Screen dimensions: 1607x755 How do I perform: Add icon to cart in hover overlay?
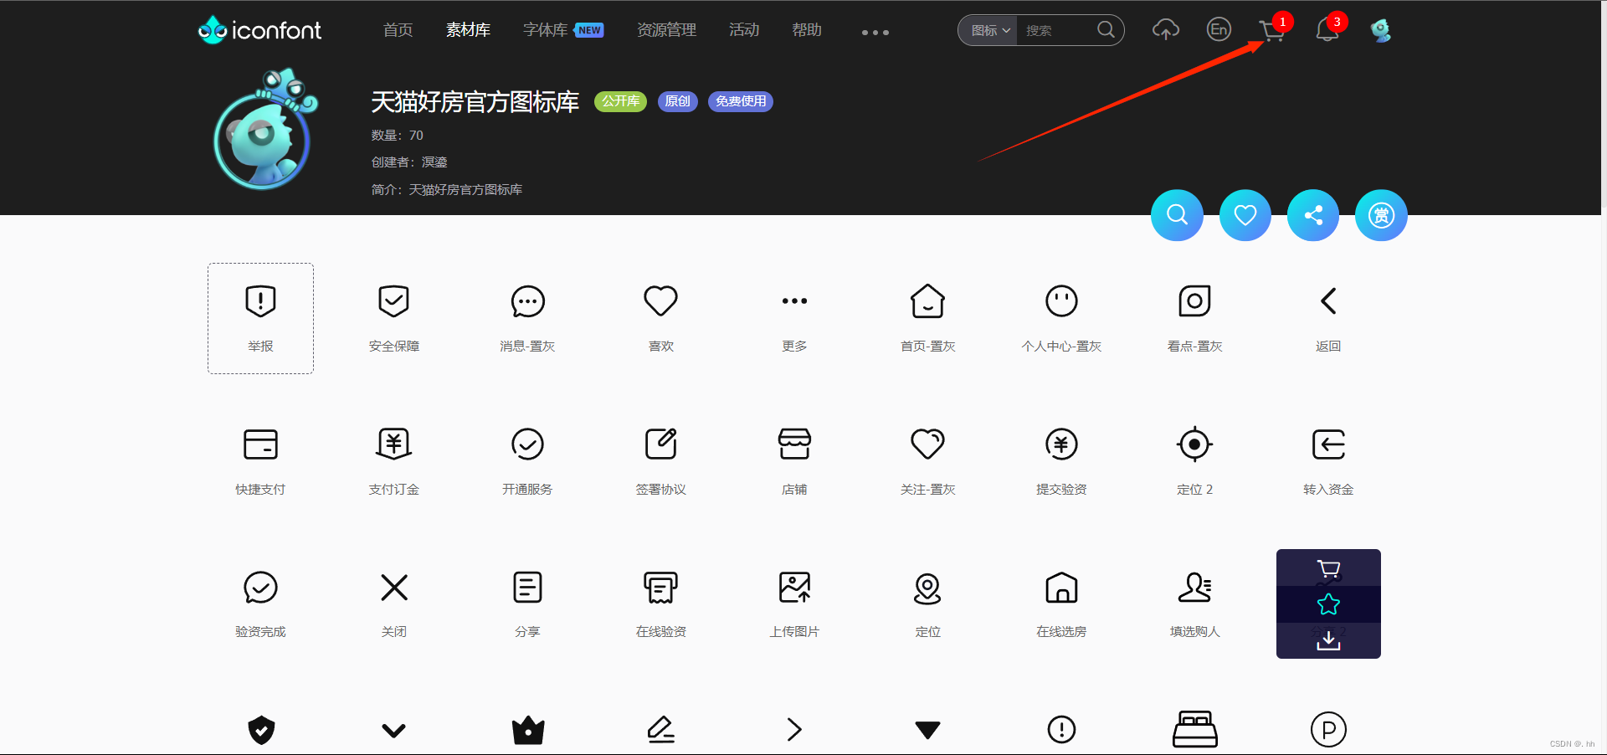tap(1328, 568)
